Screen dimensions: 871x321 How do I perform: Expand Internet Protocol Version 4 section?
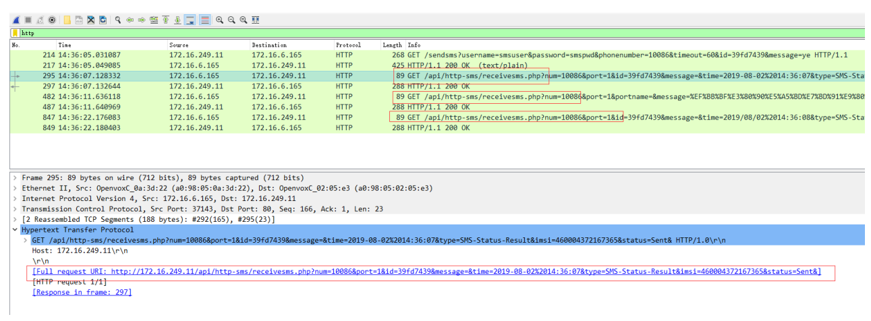[15, 198]
